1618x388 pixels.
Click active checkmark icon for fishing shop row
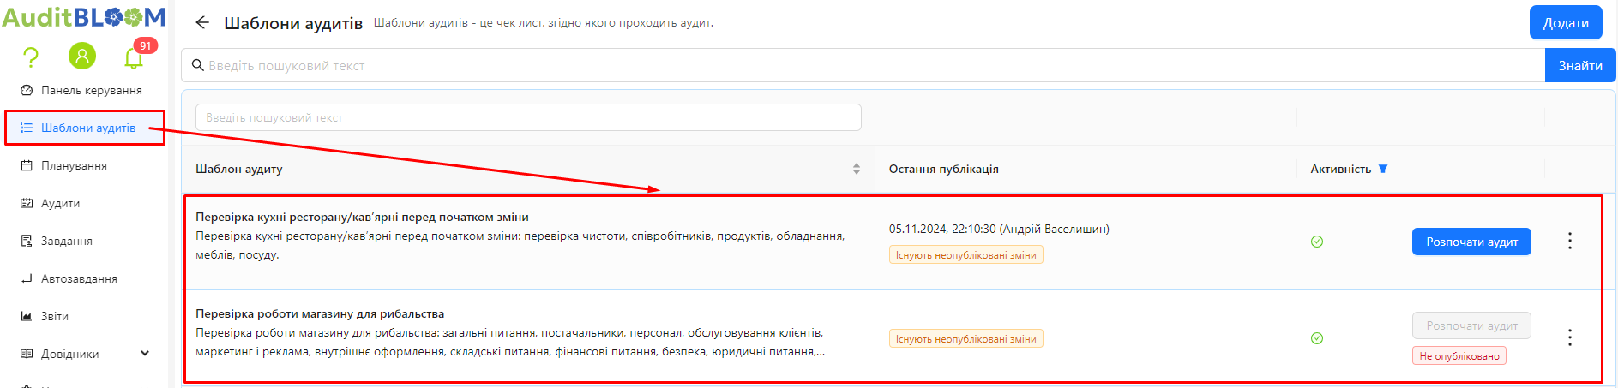tap(1317, 338)
